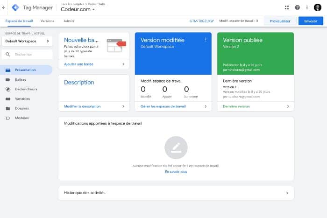Open Variables in the sidebar

pos(22,99)
